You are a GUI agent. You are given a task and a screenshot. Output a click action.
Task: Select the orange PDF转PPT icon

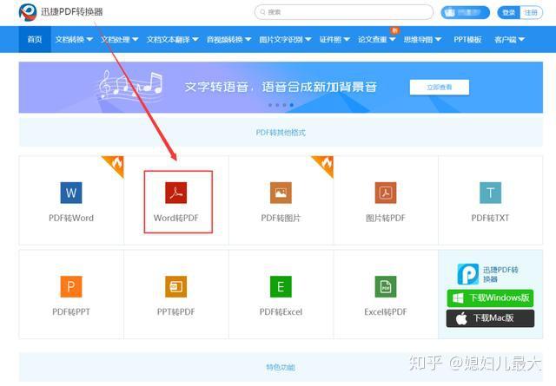tap(71, 286)
